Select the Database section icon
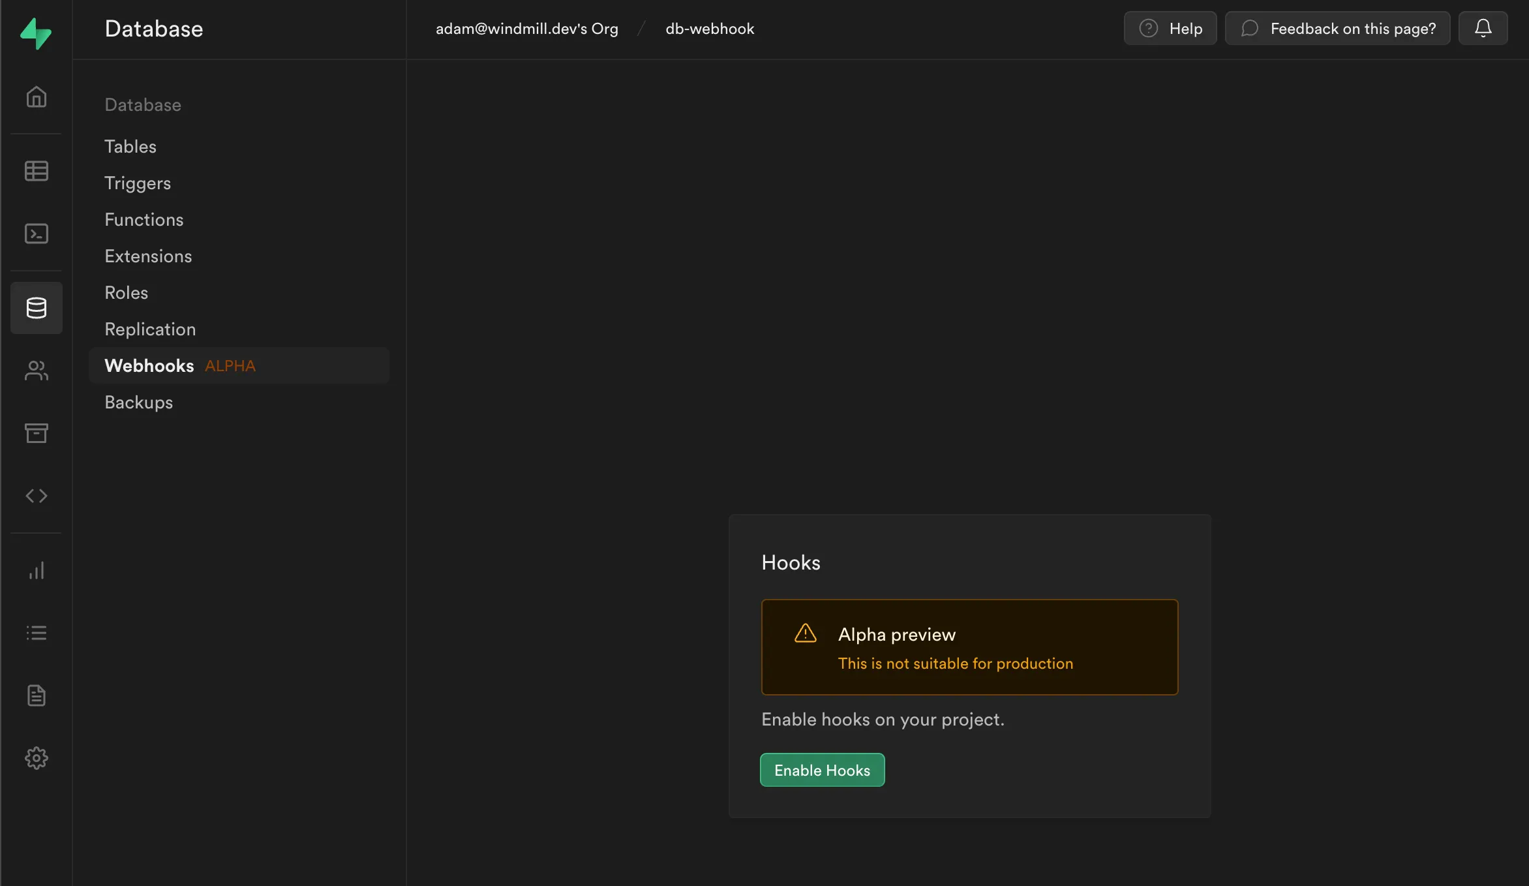The image size is (1529, 886). click(36, 307)
